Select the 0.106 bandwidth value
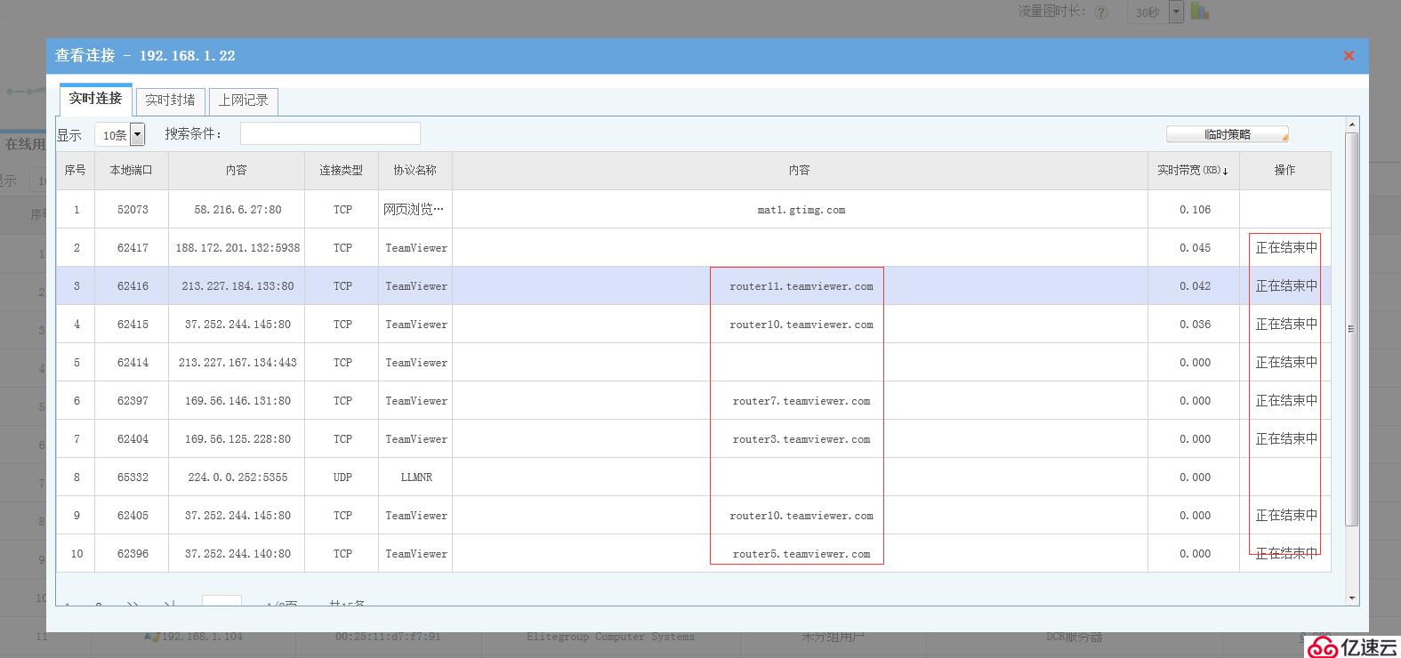 1195,210
